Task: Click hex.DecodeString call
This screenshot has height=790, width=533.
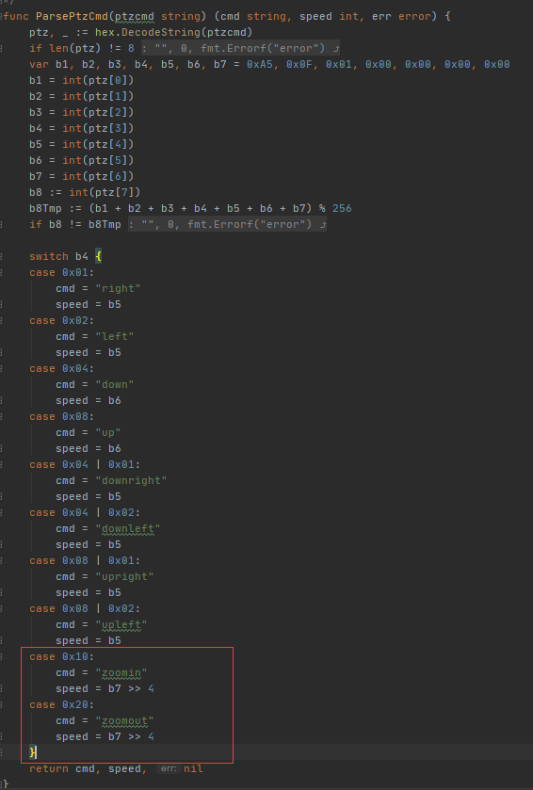Action: point(174,32)
